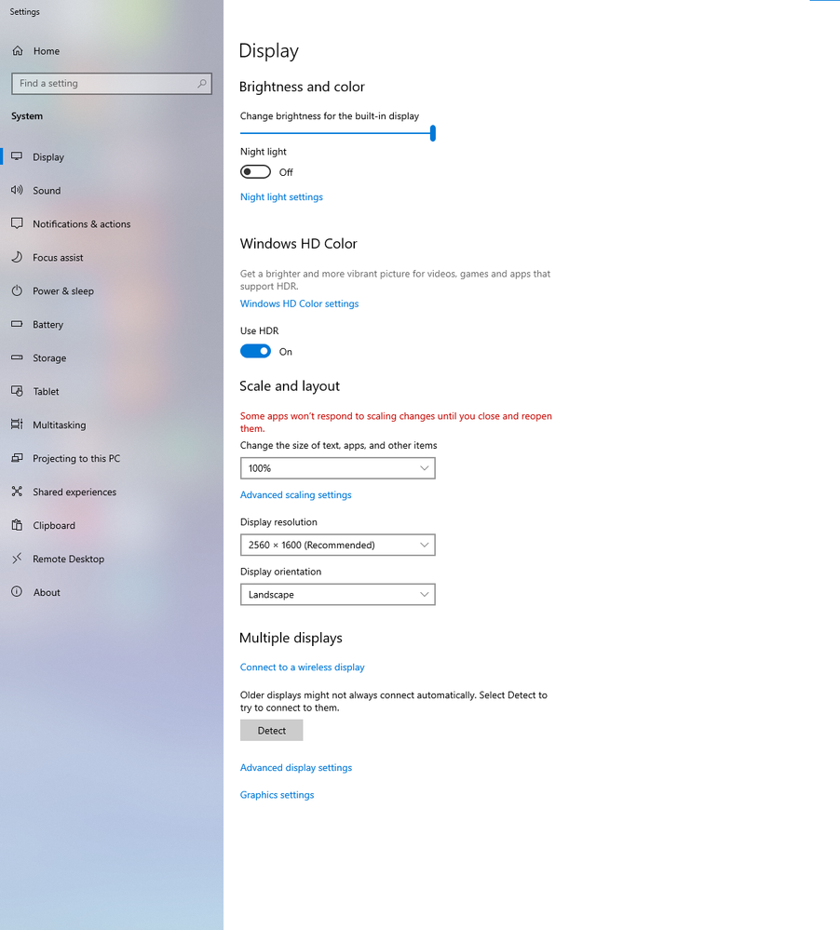Screen dimensions: 840x930
Task: Click the middle of brightness slider track
Action: point(336,133)
